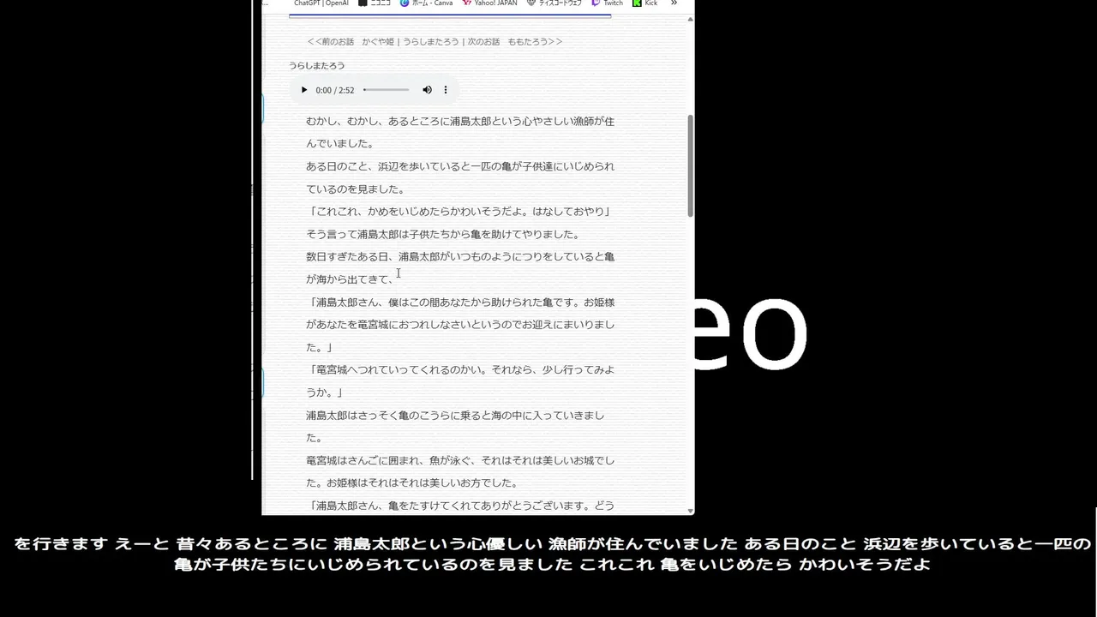
Task: Click line starting '数日すぎたある日'
Action: click(460, 256)
